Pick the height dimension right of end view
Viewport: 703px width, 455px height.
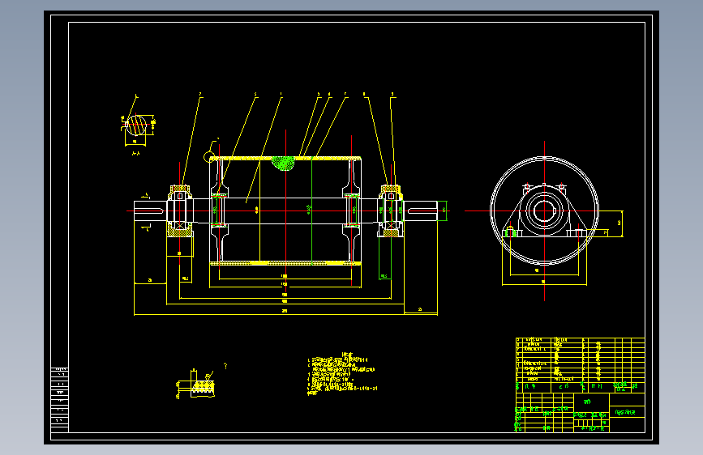pos(619,223)
